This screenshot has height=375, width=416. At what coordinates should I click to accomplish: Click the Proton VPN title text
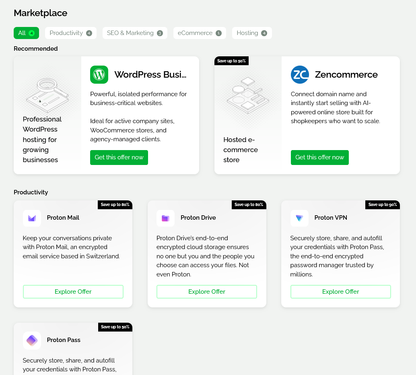331,218
